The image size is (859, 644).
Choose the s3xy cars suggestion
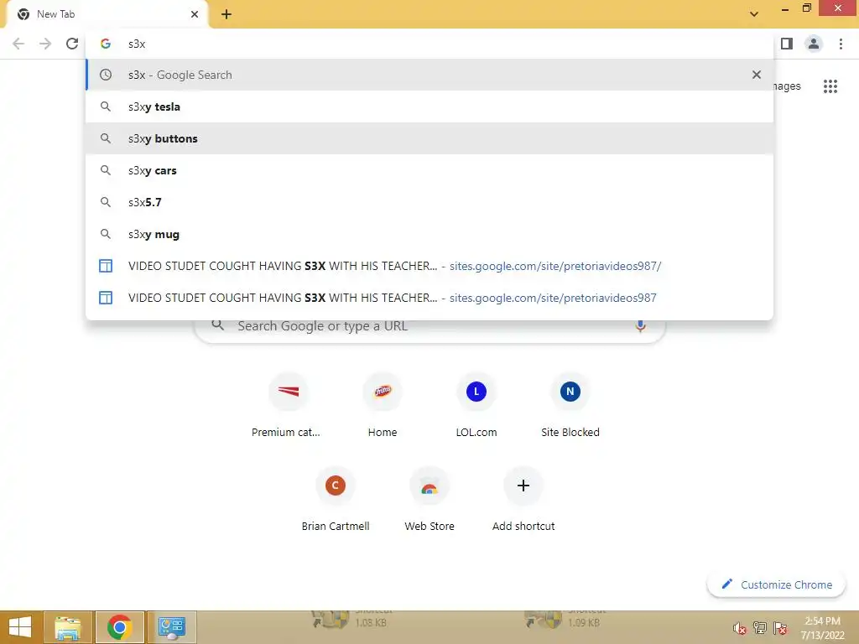point(429,170)
